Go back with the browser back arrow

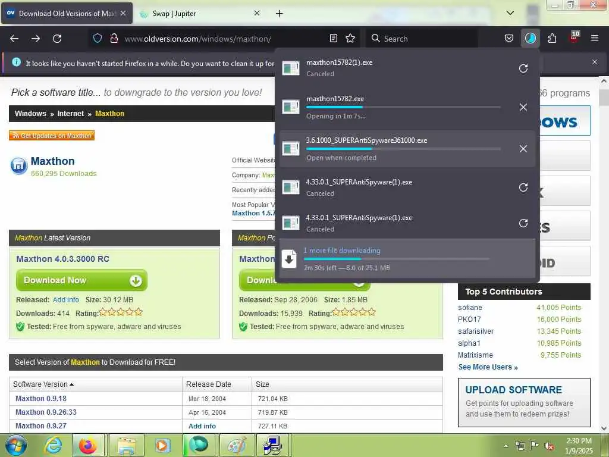(x=14, y=39)
